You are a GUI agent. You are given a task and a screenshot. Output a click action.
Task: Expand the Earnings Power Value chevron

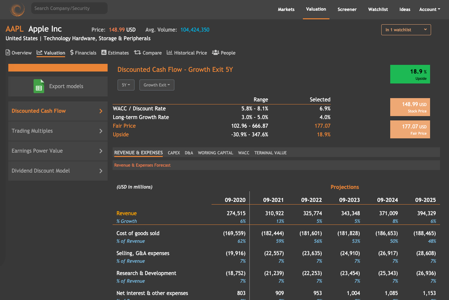click(x=101, y=151)
